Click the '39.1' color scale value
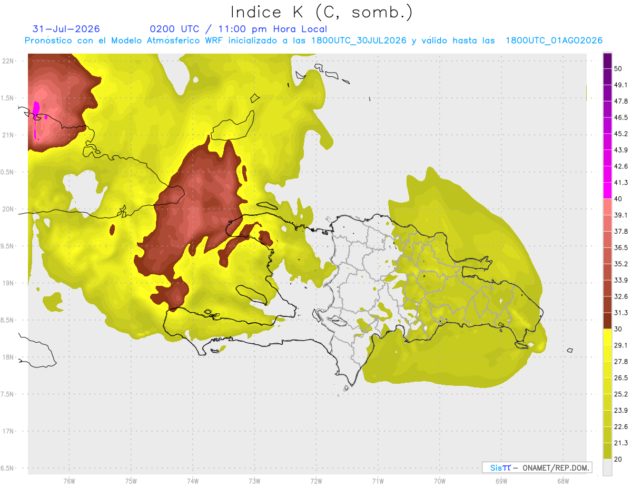 pyautogui.click(x=621, y=215)
